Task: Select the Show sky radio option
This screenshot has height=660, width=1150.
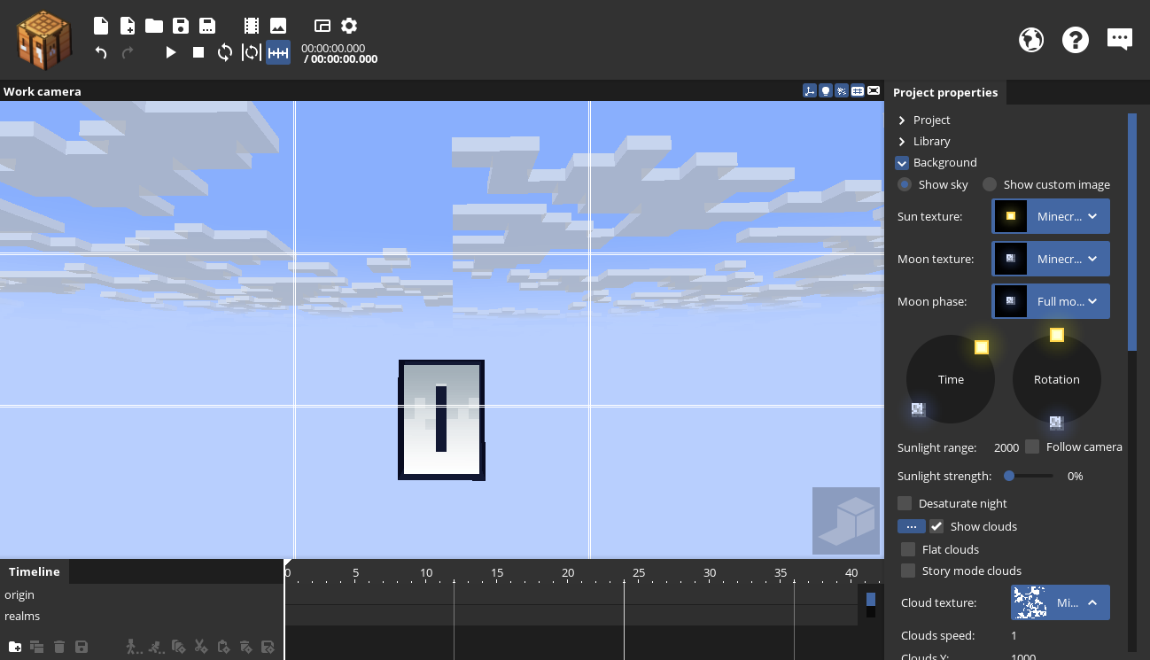Action: tap(905, 184)
